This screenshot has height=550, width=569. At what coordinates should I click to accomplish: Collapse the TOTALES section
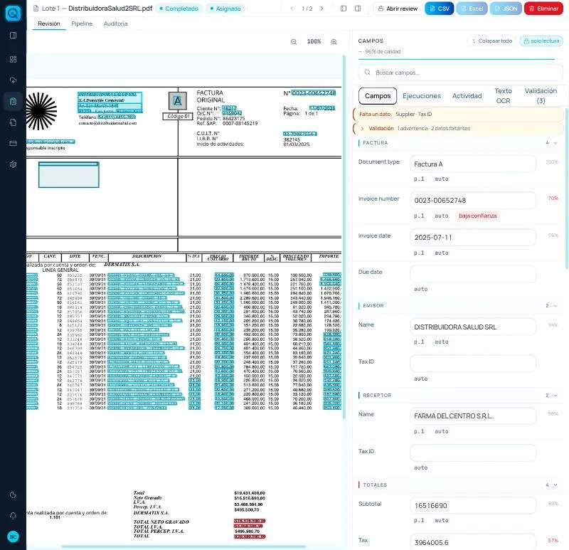pos(555,485)
